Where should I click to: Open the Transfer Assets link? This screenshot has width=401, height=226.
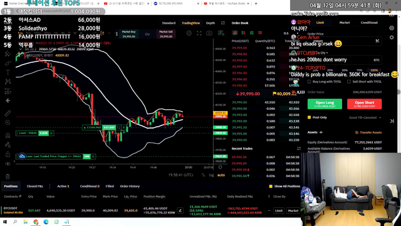368,132
